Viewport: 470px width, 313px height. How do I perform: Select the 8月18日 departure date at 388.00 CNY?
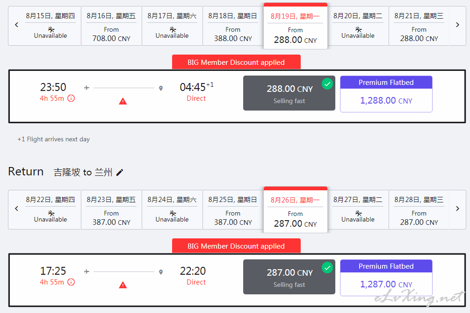[233, 26]
